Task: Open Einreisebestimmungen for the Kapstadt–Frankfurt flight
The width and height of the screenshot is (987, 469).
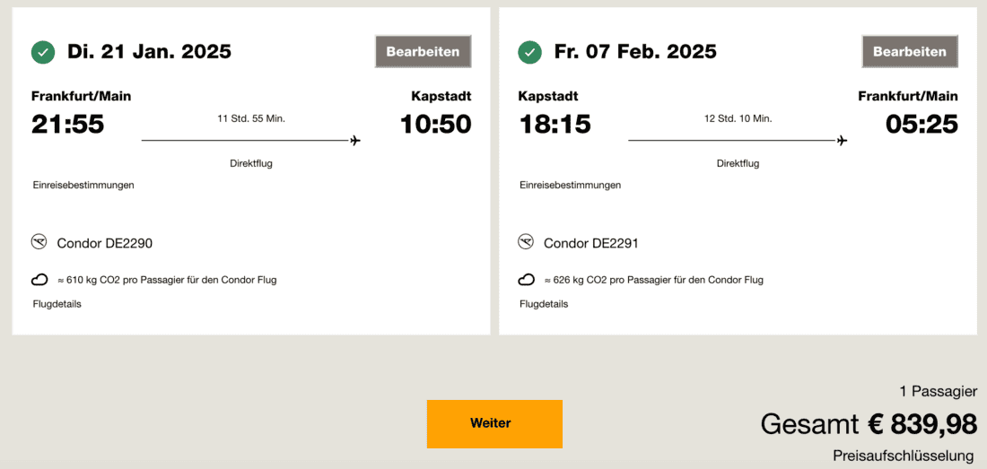Action: click(570, 185)
